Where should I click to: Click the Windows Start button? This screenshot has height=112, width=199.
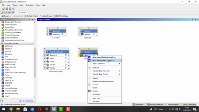3,109
